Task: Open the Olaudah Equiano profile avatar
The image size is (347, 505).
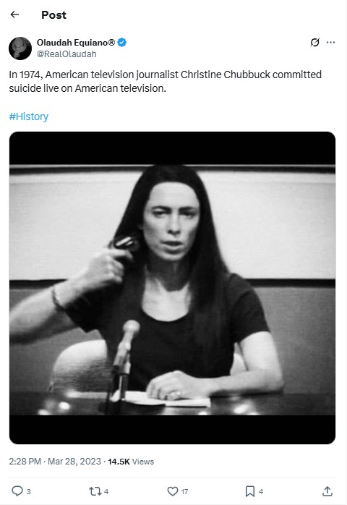Action: tap(20, 48)
